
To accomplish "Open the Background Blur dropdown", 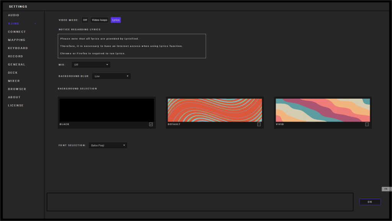I will click(x=111, y=76).
